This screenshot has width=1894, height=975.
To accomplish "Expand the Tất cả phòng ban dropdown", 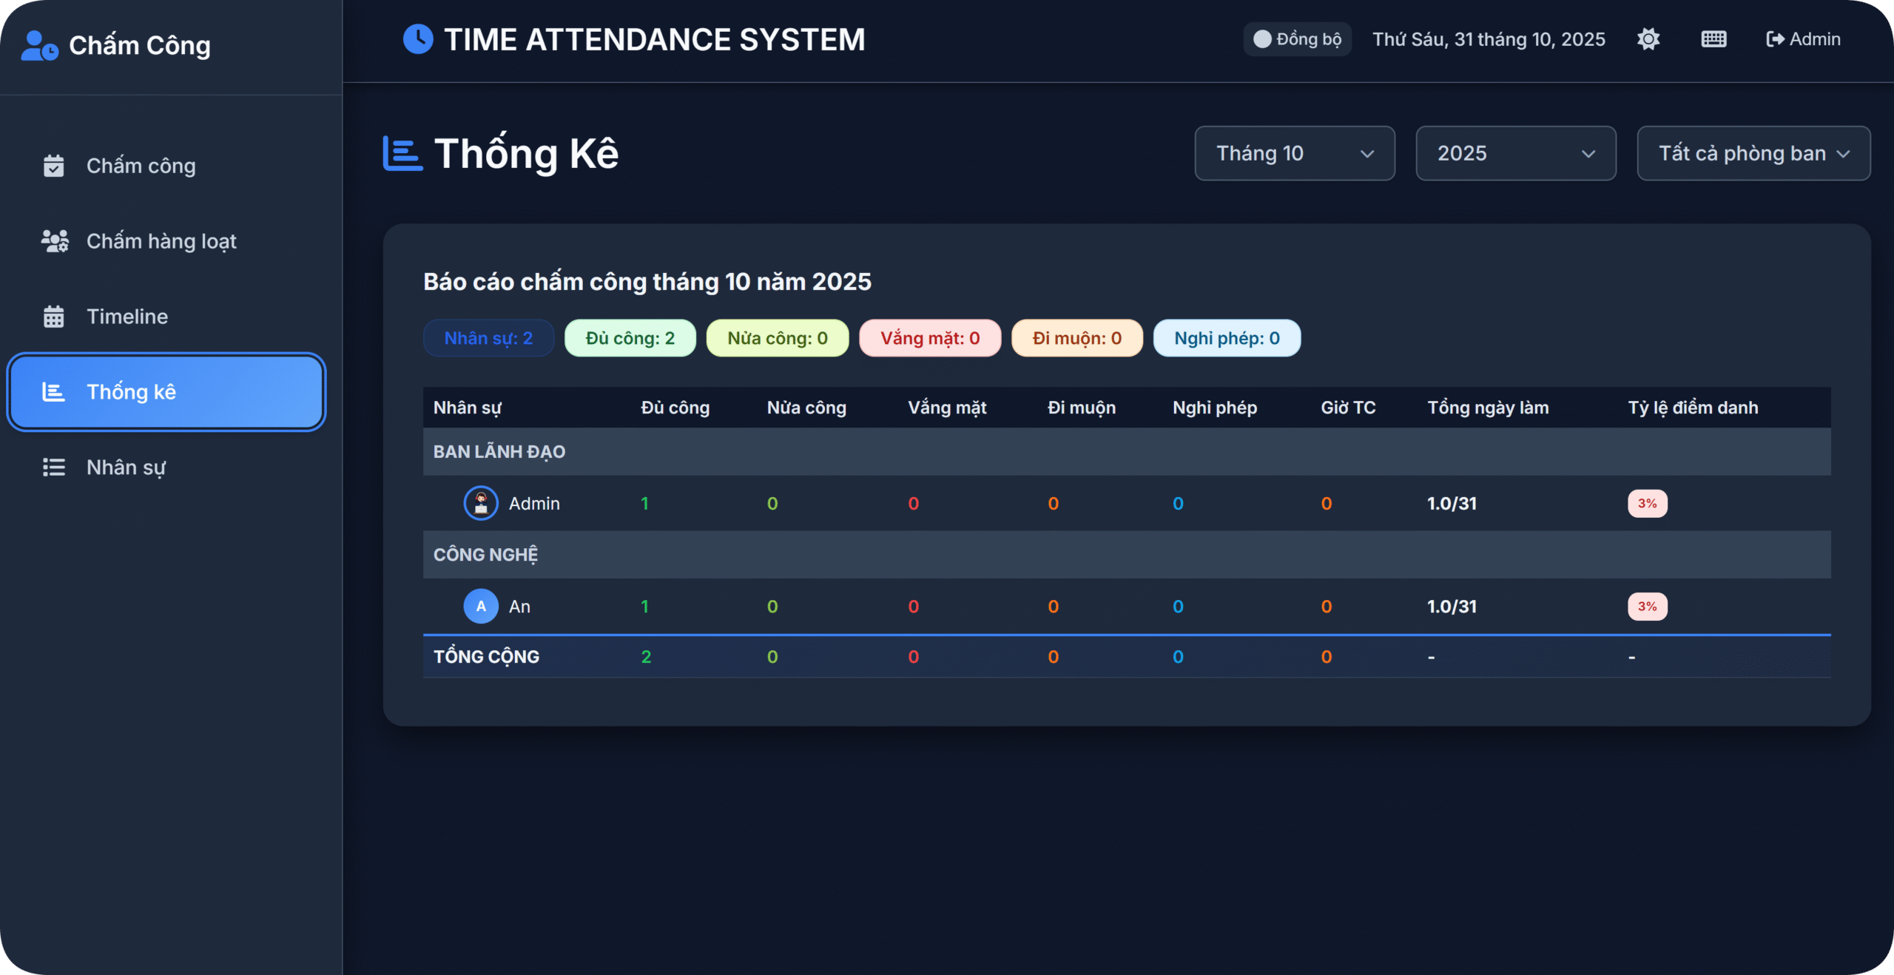I will (1753, 153).
